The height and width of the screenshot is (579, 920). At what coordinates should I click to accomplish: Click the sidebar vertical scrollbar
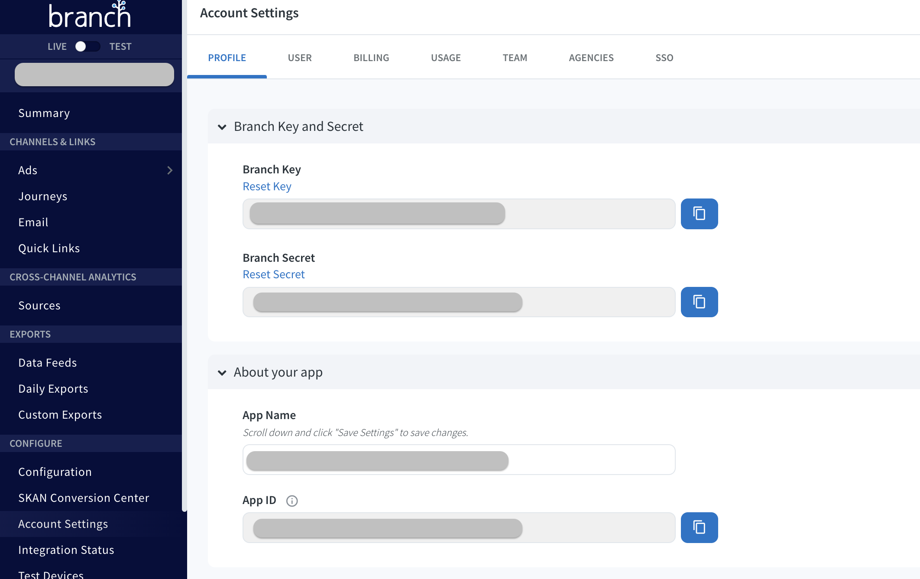tap(185, 256)
